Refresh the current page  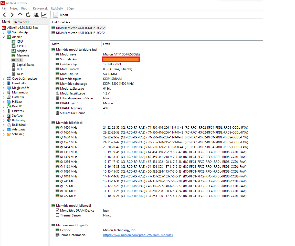[x=28, y=15]
